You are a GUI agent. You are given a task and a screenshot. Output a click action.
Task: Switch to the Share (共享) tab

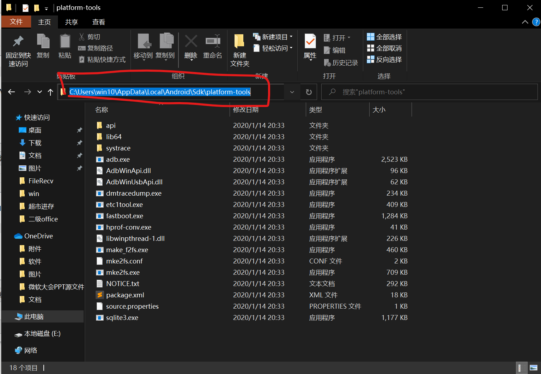click(x=71, y=22)
